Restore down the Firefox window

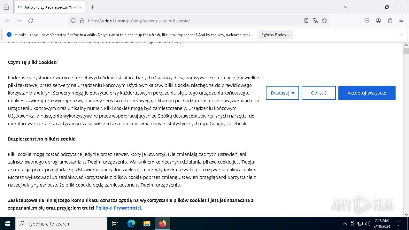tap(387, 7)
